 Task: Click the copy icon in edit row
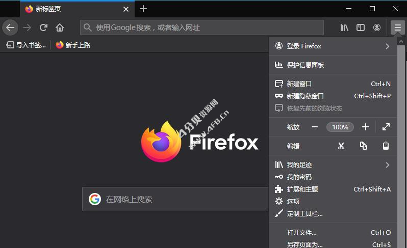pyautogui.click(x=364, y=146)
